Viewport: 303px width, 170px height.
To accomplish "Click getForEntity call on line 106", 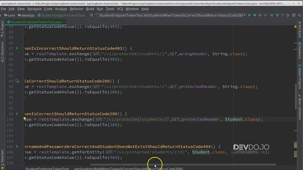I will (87, 152).
